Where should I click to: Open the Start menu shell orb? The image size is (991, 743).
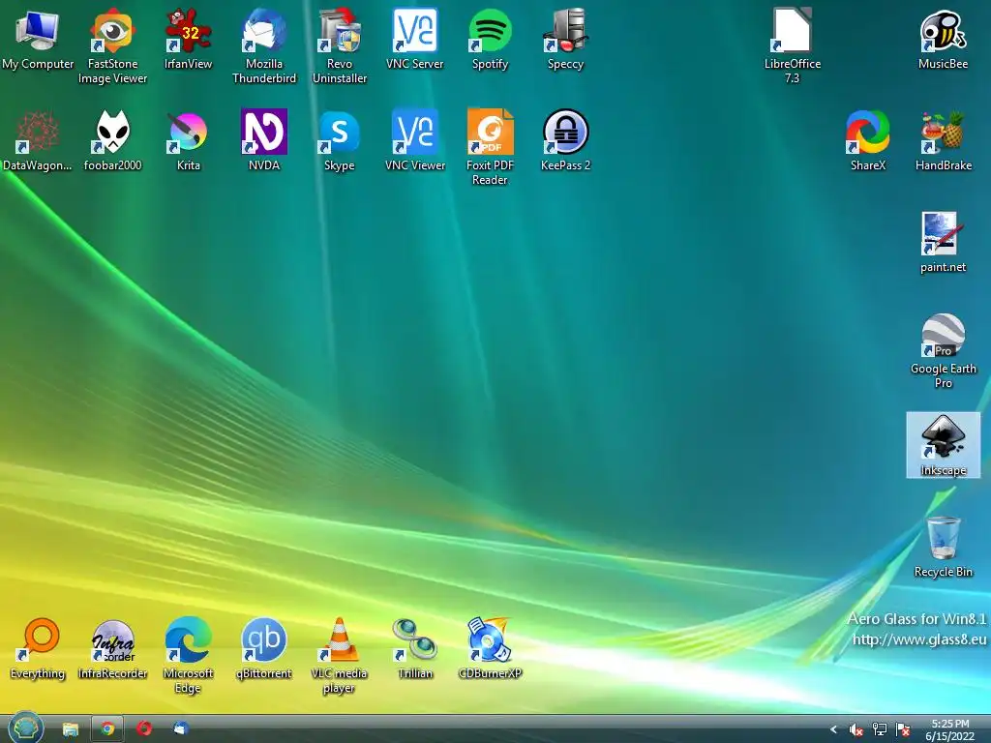[x=25, y=728]
